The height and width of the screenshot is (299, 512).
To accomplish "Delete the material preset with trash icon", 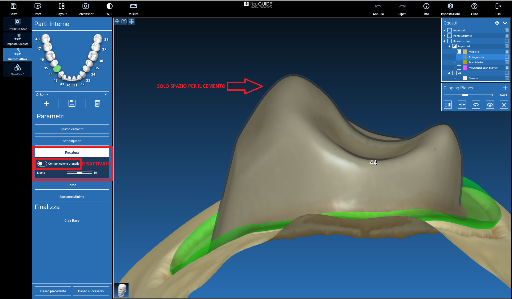I will 97,103.
